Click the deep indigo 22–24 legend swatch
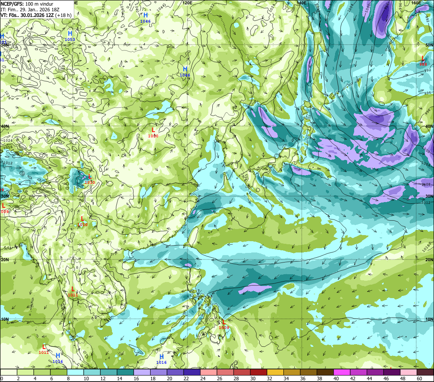Image resolution: width=434 pixels, height=382 pixels. pos(192,372)
